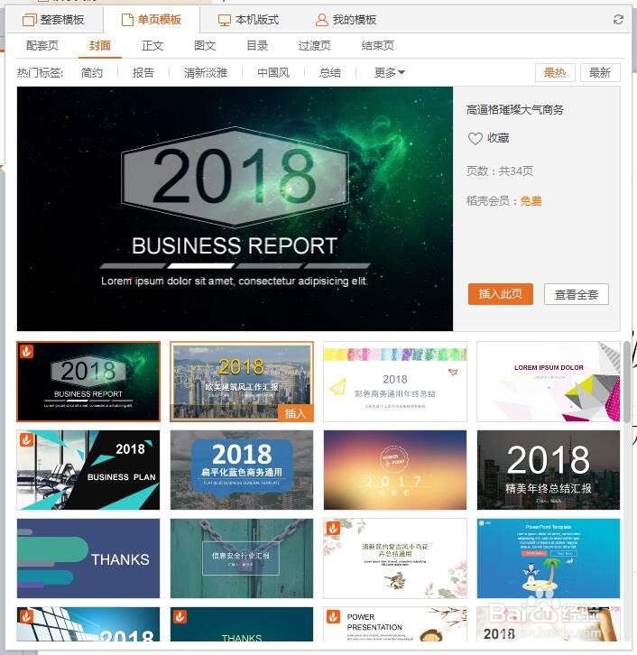
Task: Select Lorem Ipsum Dolor geometric thumbnail
Action: 549,382
